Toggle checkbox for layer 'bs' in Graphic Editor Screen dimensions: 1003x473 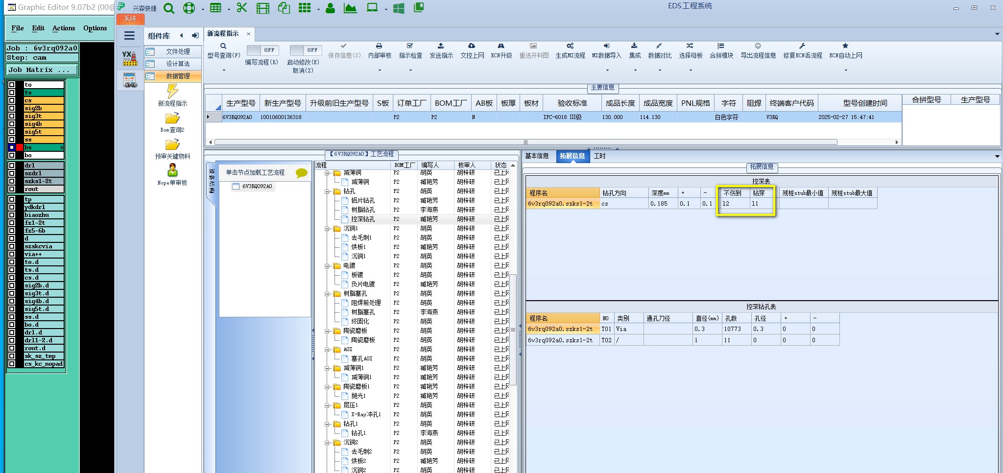pyautogui.click(x=12, y=147)
